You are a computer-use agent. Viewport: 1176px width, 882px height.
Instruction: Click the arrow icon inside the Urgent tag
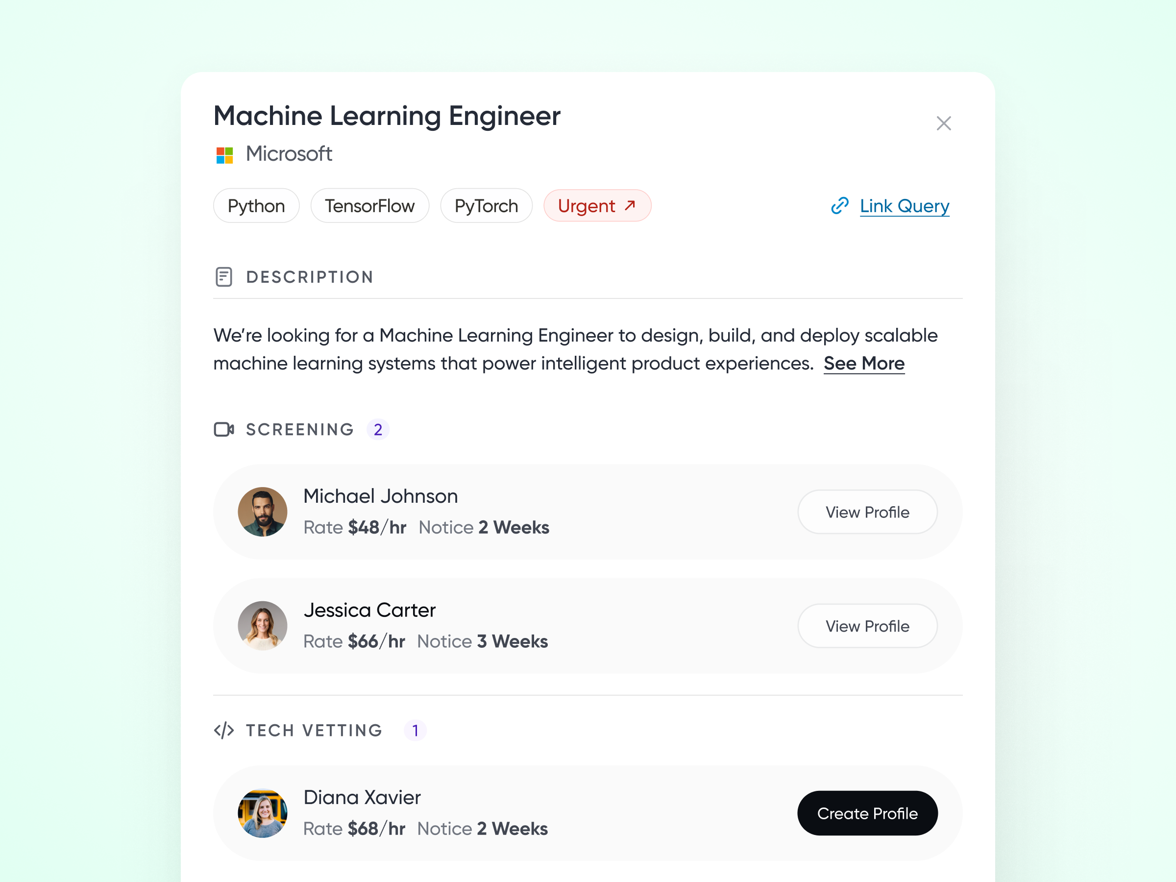(x=631, y=205)
